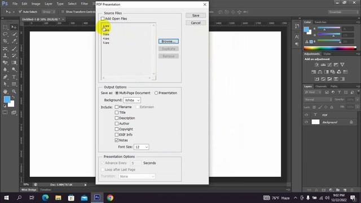
Task: Open the Mail app from taskbar
Action: click(x=84, y=198)
